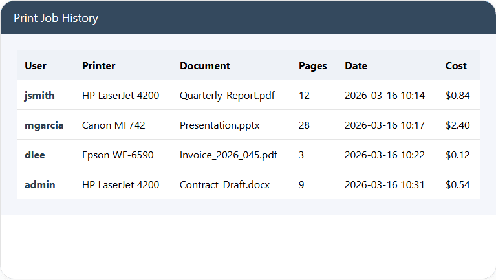Click HP LaserJet 4200 in jsmith row
The image size is (496, 280).
point(120,96)
